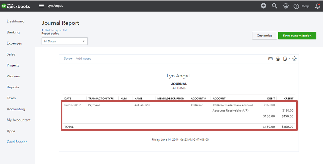Open the top bar settings gear
Viewport: 323px width, 164px height.
pyautogui.click(x=286, y=6)
